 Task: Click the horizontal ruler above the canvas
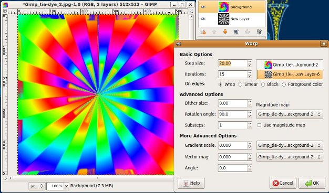coord(98,11)
